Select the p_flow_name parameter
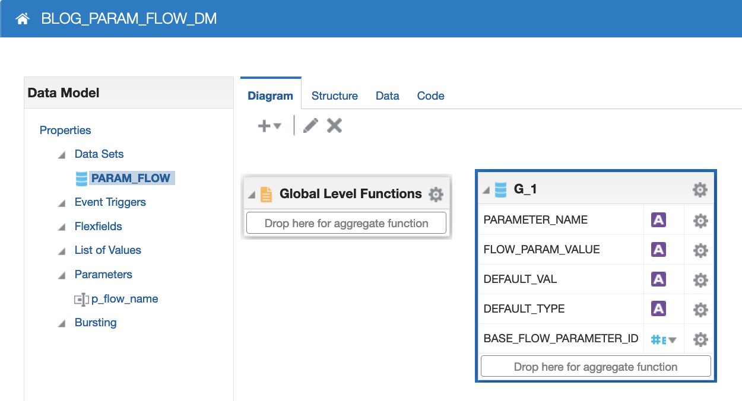 pos(125,299)
